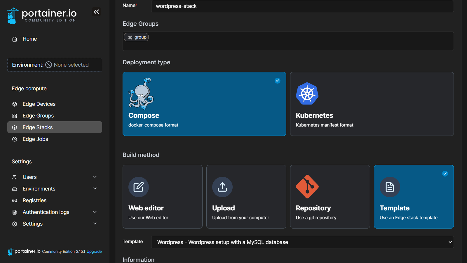Viewport: 467px width, 263px height.
Task: Click the stack Name input field
Action: pos(302,6)
